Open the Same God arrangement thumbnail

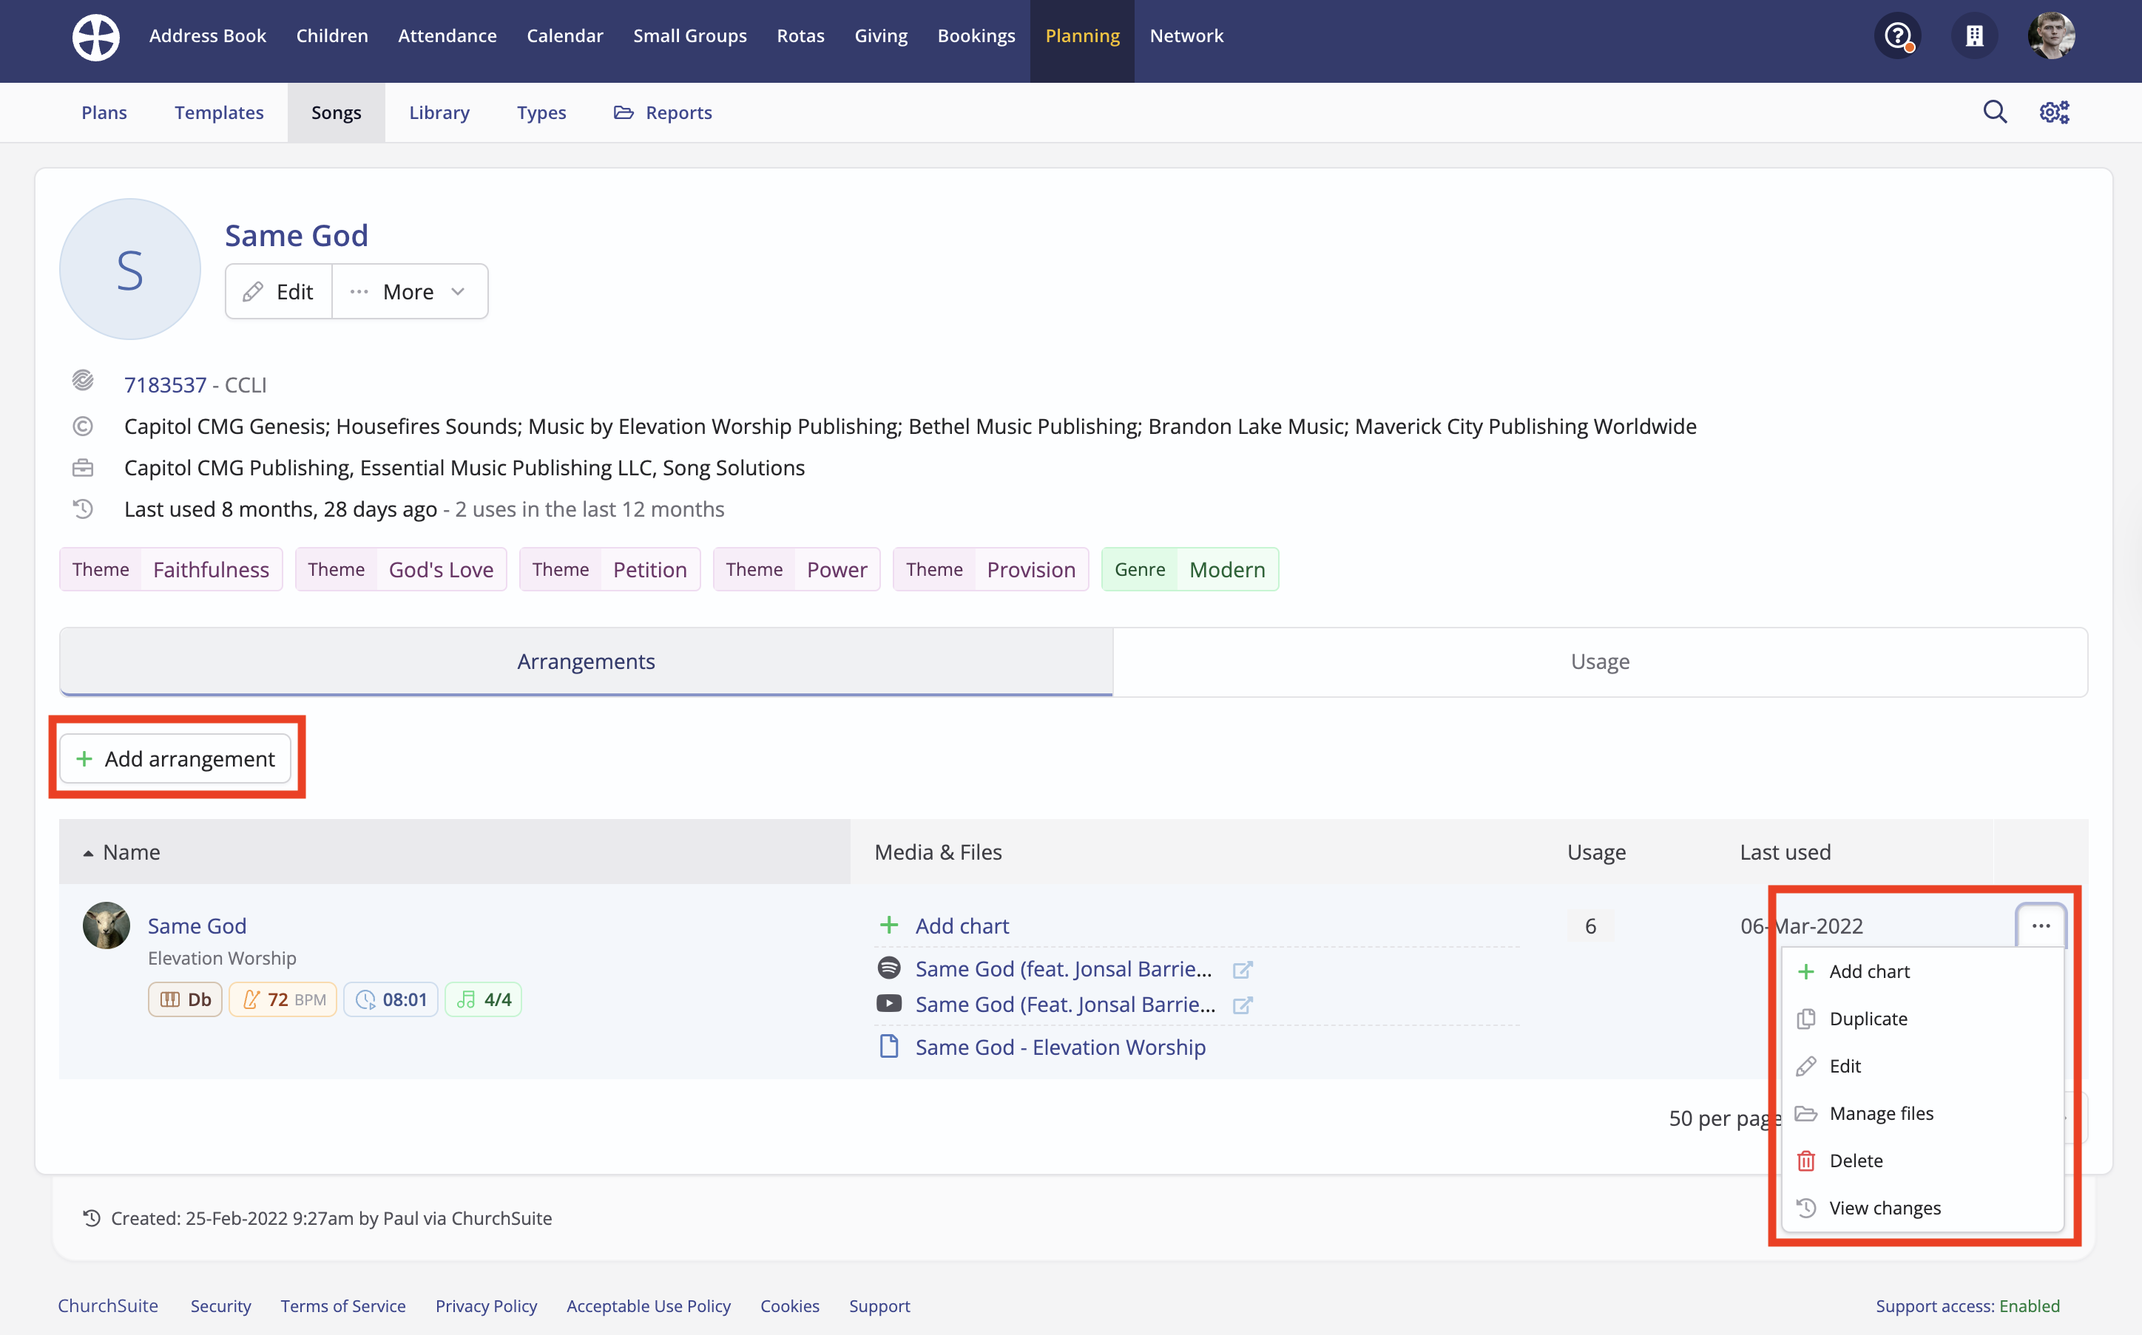106,925
